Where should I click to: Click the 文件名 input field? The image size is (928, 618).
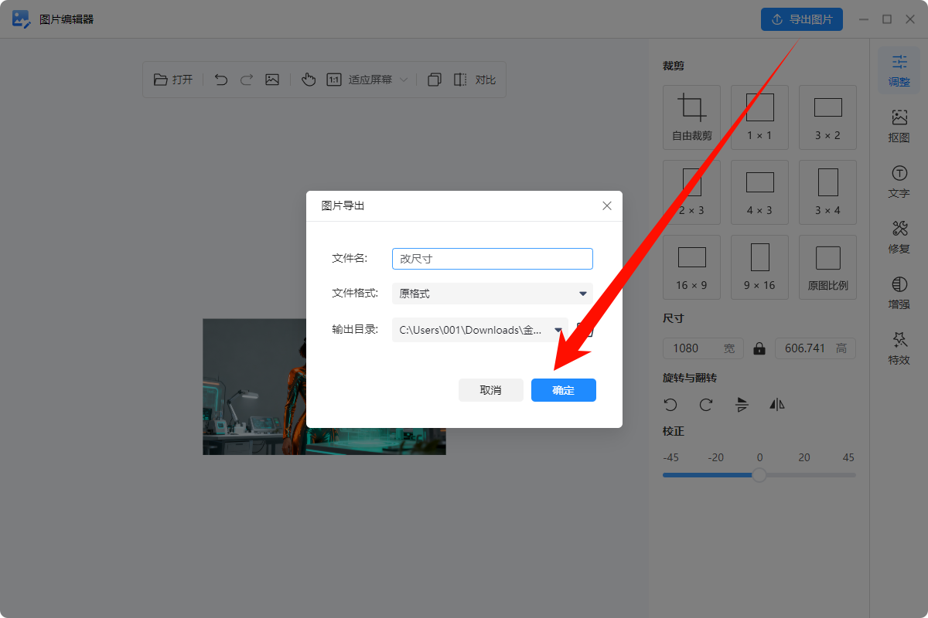point(492,259)
